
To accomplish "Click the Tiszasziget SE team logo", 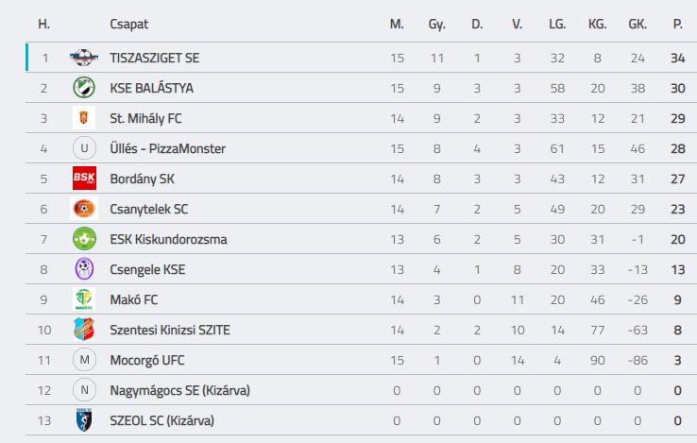I will [84, 58].
